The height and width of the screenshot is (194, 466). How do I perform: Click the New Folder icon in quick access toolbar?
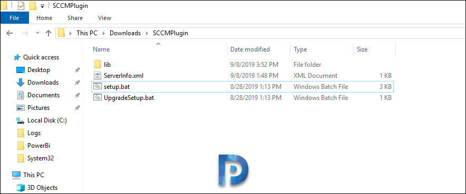(x=33, y=5)
